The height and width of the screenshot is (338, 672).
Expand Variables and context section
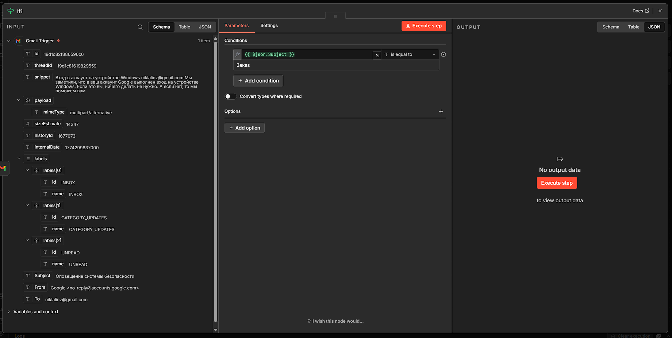[x=9, y=312]
